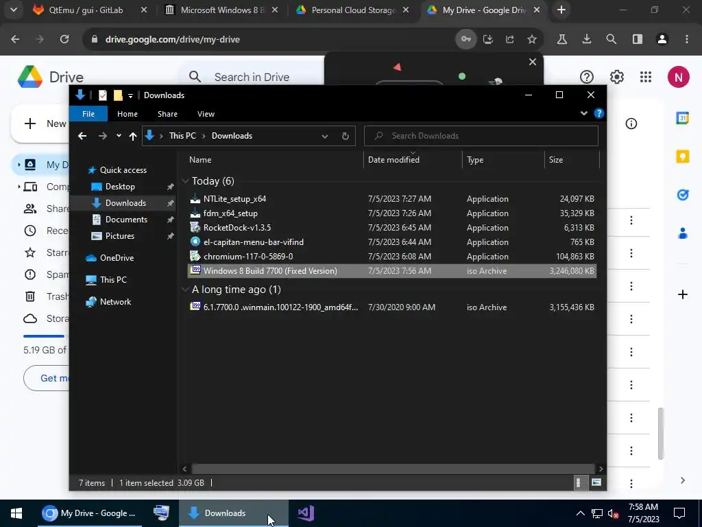Open Drive settings gear icon

[617, 77]
